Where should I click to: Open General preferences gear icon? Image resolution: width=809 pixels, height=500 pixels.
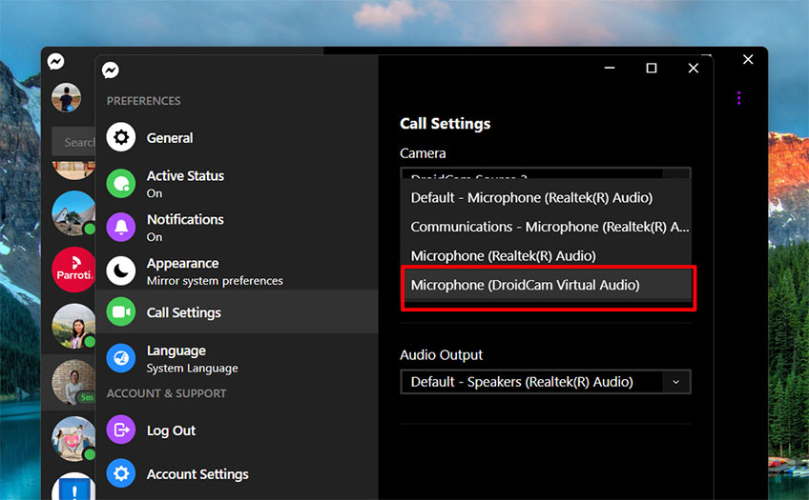tap(121, 137)
